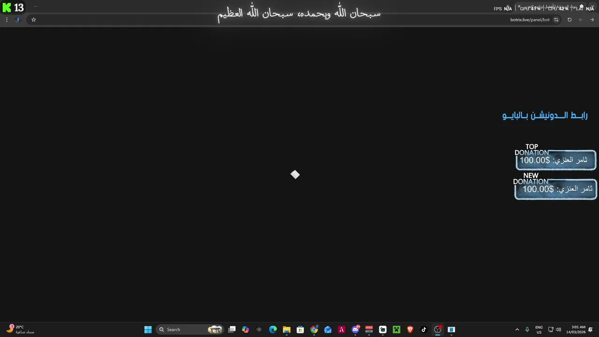
Task: Open the Minecraft creeper icon
Action: tap(396, 330)
